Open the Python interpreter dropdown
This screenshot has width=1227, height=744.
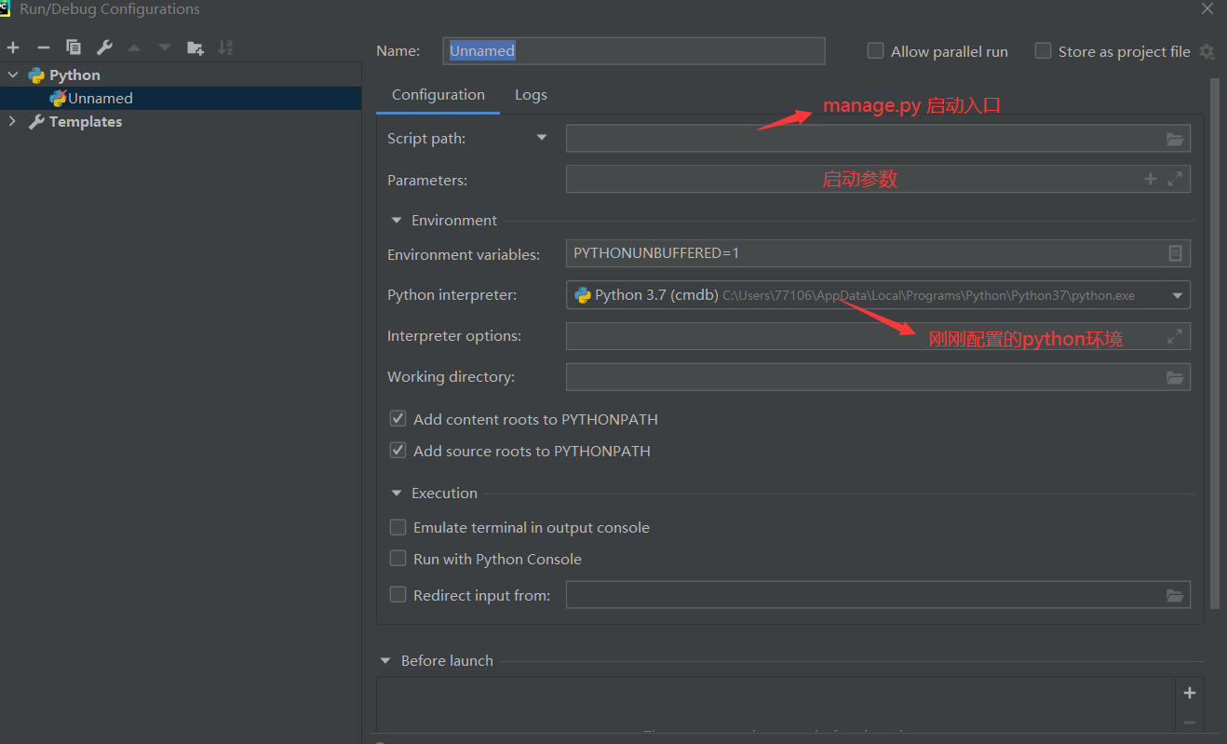(1177, 295)
